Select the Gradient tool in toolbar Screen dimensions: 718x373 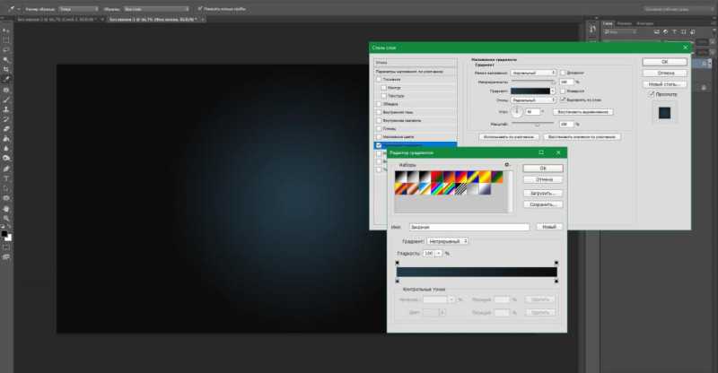click(6, 139)
